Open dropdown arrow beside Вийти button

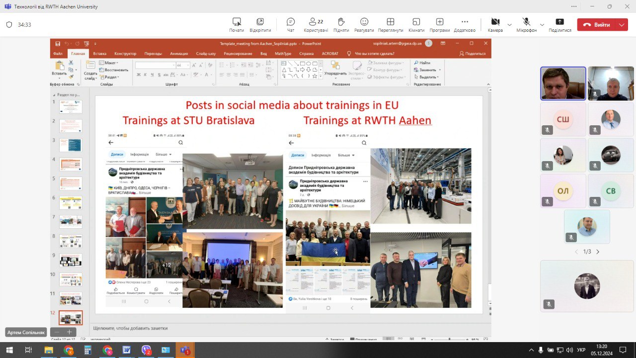tap(622, 24)
